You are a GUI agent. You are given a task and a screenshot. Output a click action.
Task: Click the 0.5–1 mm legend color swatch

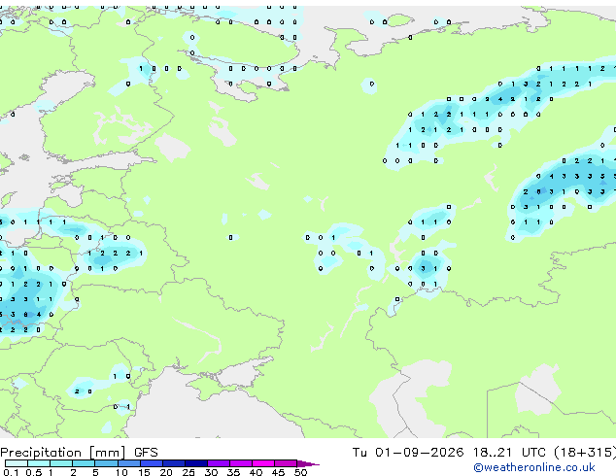(39, 463)
